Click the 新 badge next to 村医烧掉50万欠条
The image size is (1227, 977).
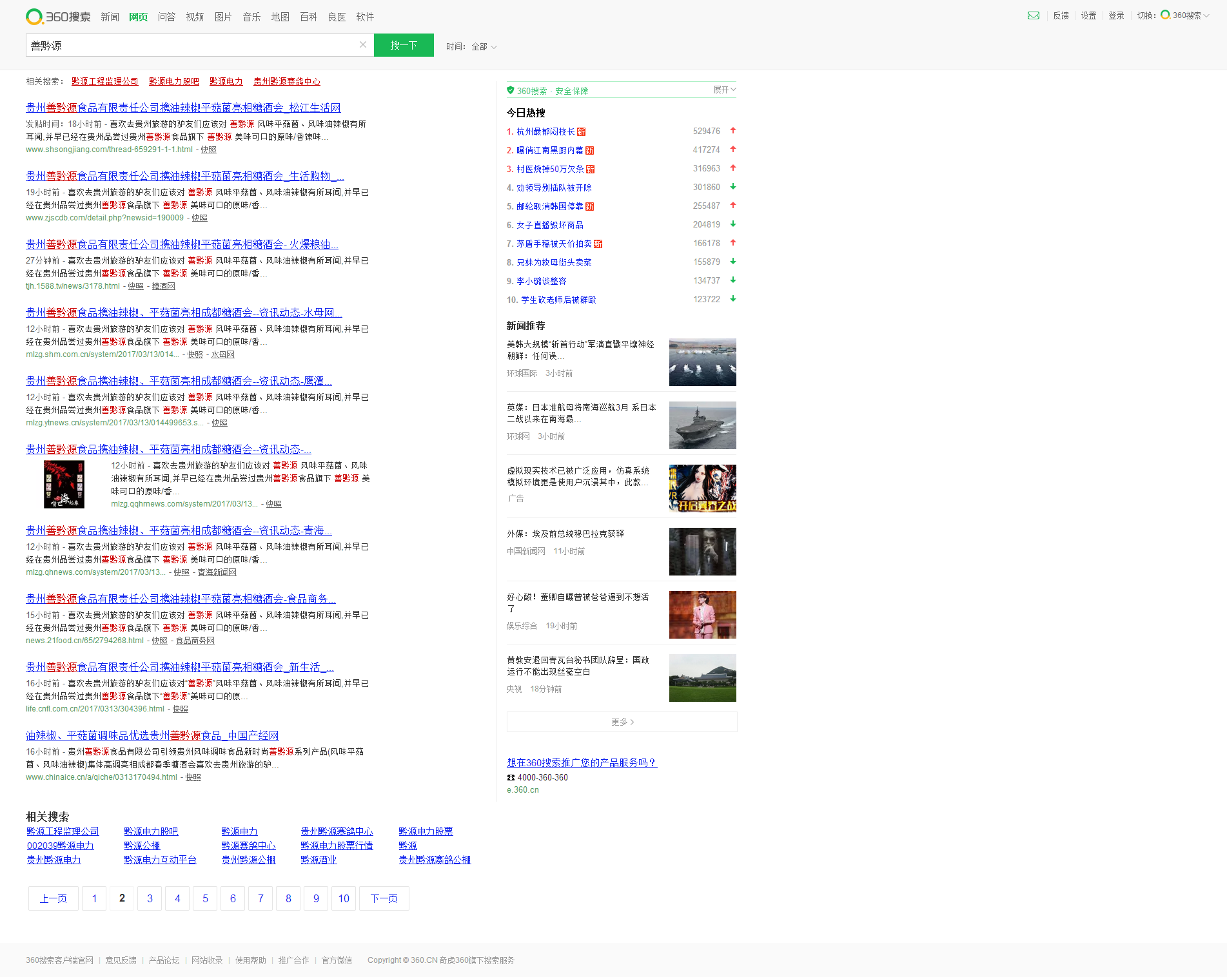click(x=591, y=169)
